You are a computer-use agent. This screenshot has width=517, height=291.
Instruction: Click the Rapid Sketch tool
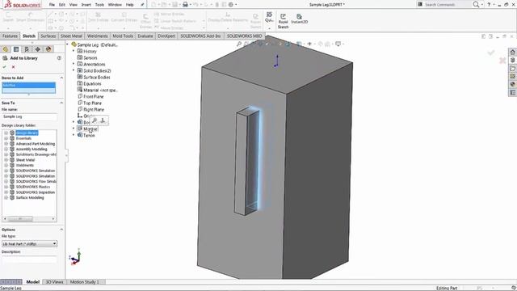[283, 21]
